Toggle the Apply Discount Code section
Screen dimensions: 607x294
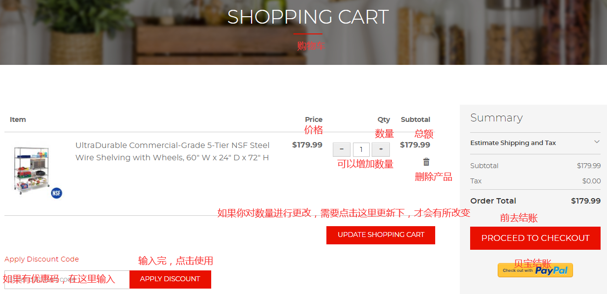point(41,259)
